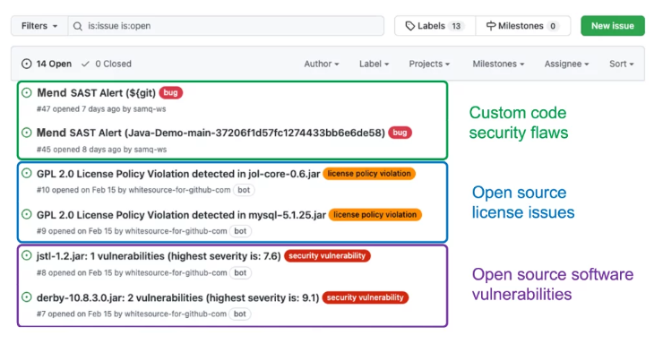Viewport: 663px width, 344px height.
Task: Click whitesource-for-github-com author on issue #8
Action: (176, 273)
